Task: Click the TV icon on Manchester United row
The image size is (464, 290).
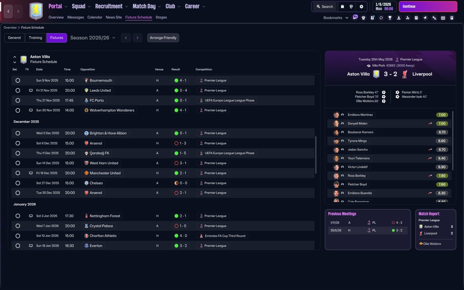Action: point(31,173)
